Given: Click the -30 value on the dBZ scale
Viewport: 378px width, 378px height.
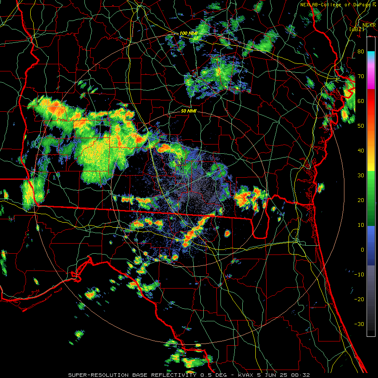Looking at the screenshot, I should (x=359, y=324).
